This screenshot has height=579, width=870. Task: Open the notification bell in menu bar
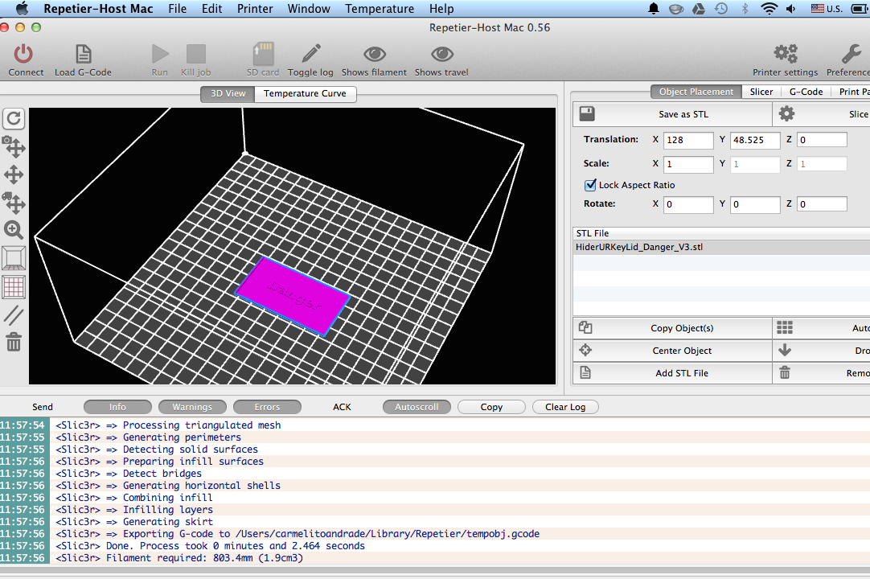pos(655,9)
